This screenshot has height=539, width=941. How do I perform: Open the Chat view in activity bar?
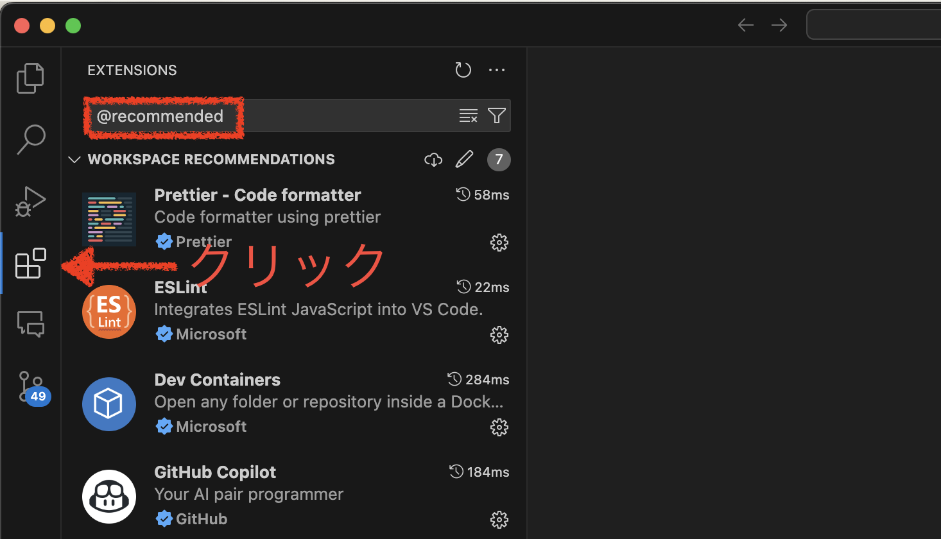pyautogui.click(x=30, y=324)
